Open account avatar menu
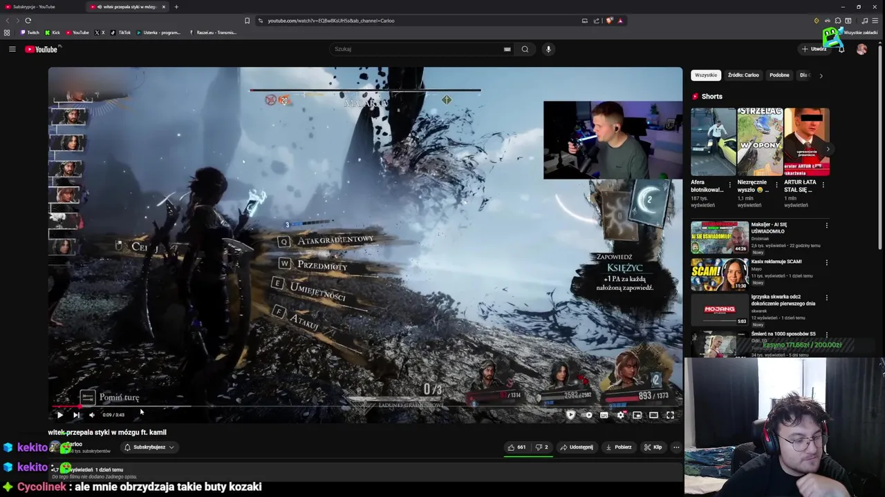 coord(861,49)
